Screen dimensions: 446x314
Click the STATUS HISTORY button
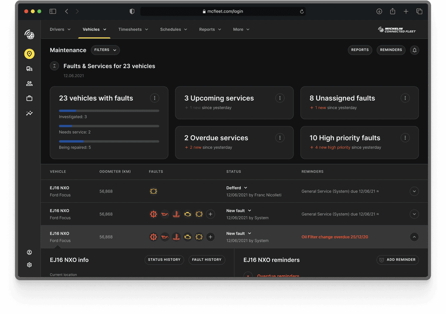(x=164, y=259)
